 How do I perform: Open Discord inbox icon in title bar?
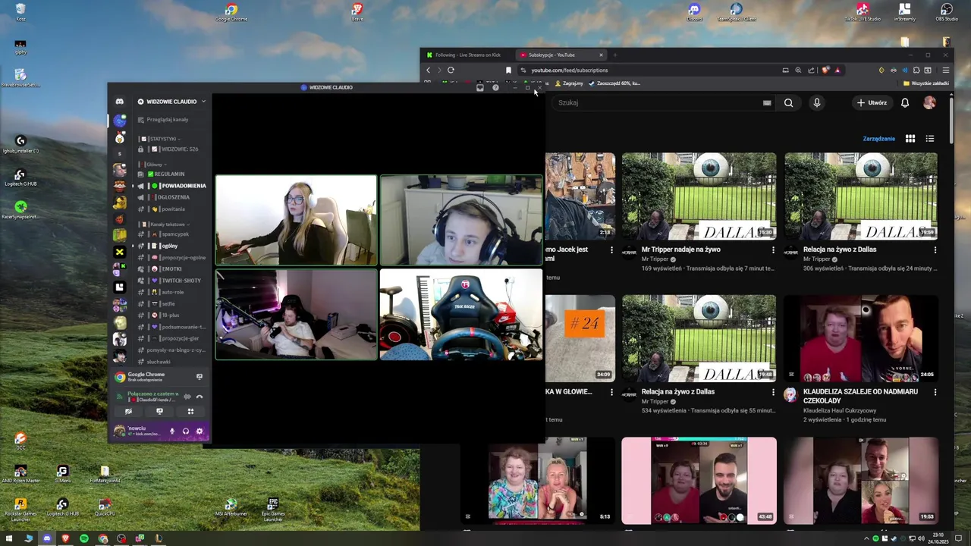coord(479,88)
